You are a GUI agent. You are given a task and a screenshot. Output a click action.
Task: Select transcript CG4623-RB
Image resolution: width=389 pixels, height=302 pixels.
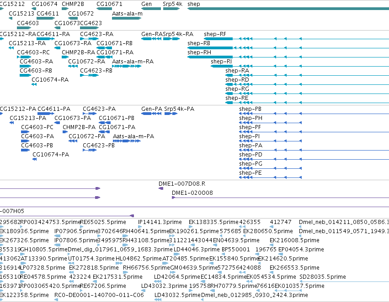click(x=96, y=71)
